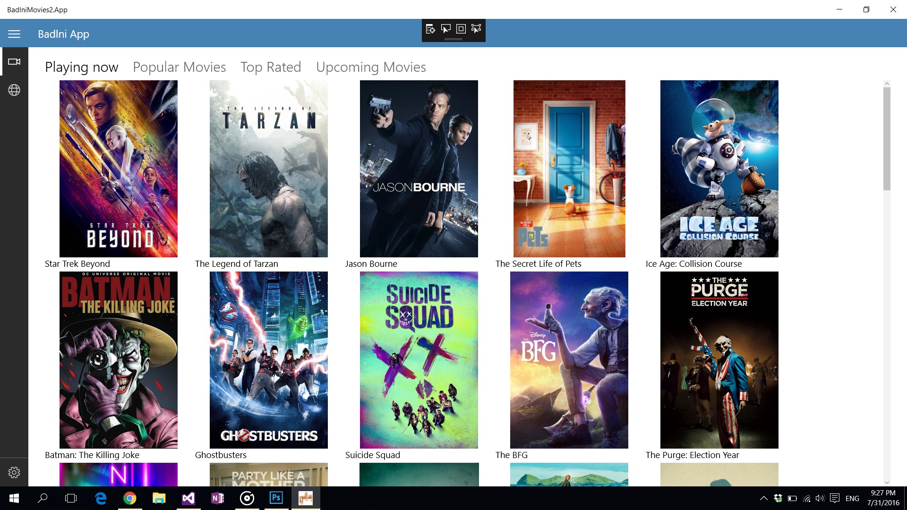Enable element selection debug tool

(445, 29)
